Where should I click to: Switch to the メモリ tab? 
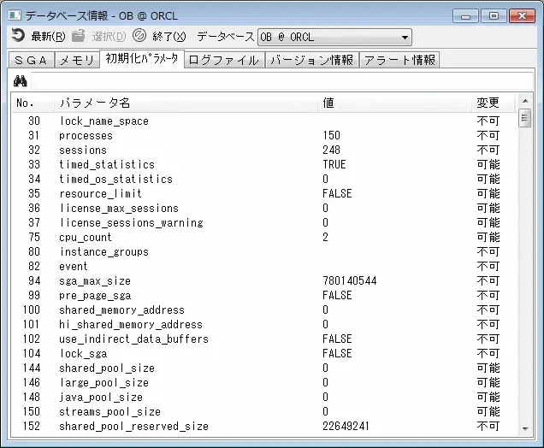coord(76,60)
